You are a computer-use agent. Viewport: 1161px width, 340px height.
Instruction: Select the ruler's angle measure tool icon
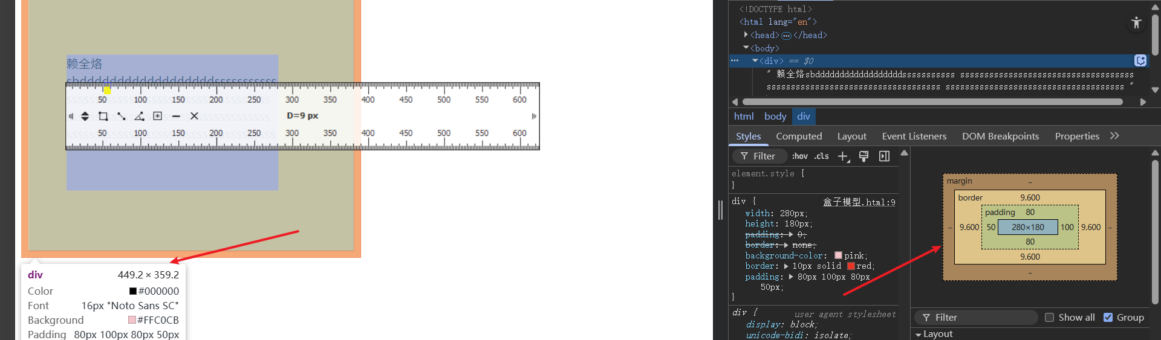(x=140, y=116)
